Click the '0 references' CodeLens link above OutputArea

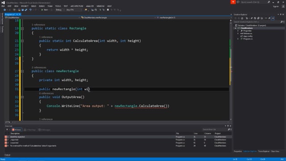click(46, 93)
